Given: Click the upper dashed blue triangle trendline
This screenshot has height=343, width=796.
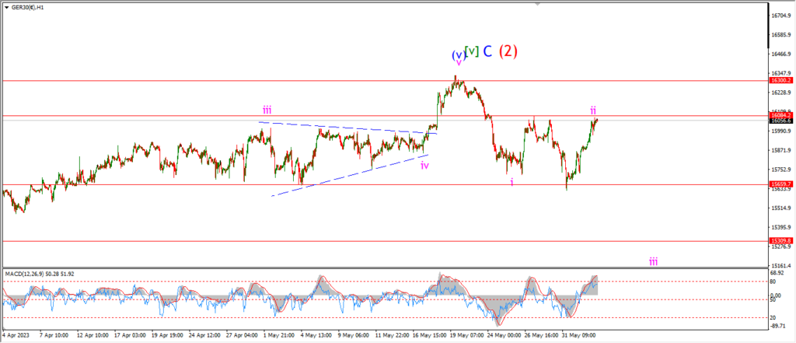Looking at the screenshot, I should [342, 128].
